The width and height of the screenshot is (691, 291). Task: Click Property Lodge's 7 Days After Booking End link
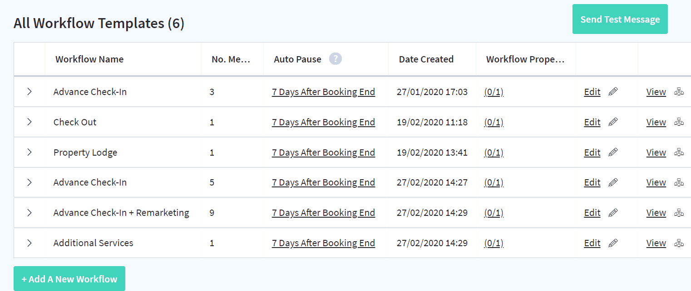click(323, 153)
